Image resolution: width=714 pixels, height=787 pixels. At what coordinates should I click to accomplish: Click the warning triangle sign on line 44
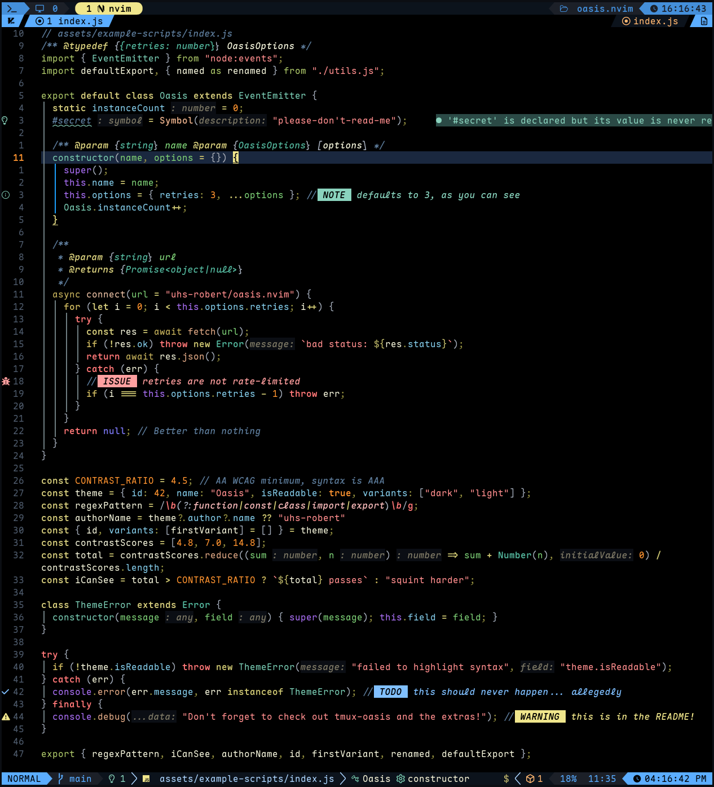pyautogui.click(x=6, y=716)
